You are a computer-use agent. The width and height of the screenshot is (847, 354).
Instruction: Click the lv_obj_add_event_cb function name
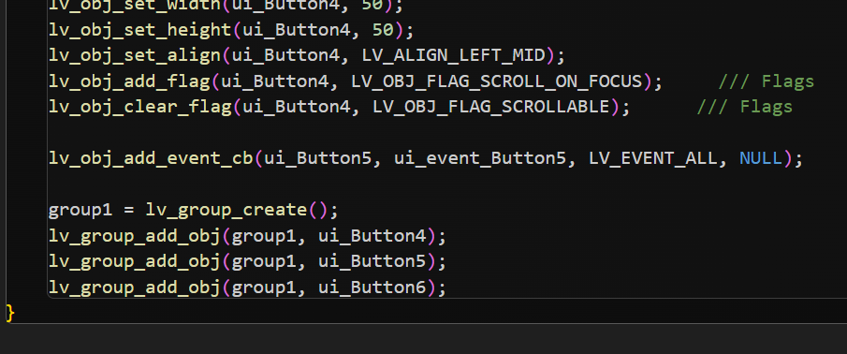click(x=151, y=158)
